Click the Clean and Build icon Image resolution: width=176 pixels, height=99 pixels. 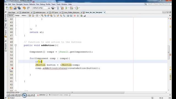pyautogui.click(x=62, y=8)
